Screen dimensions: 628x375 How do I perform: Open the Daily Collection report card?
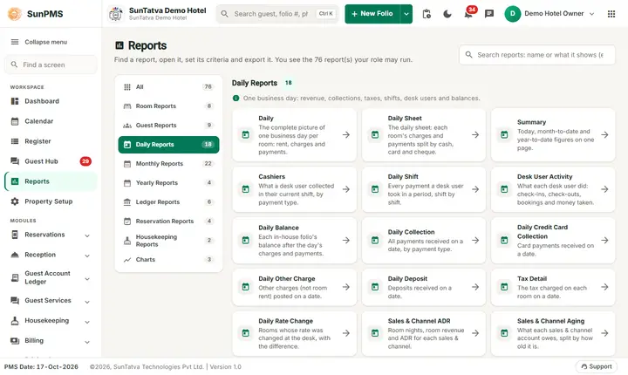click(x=424, y=240)
